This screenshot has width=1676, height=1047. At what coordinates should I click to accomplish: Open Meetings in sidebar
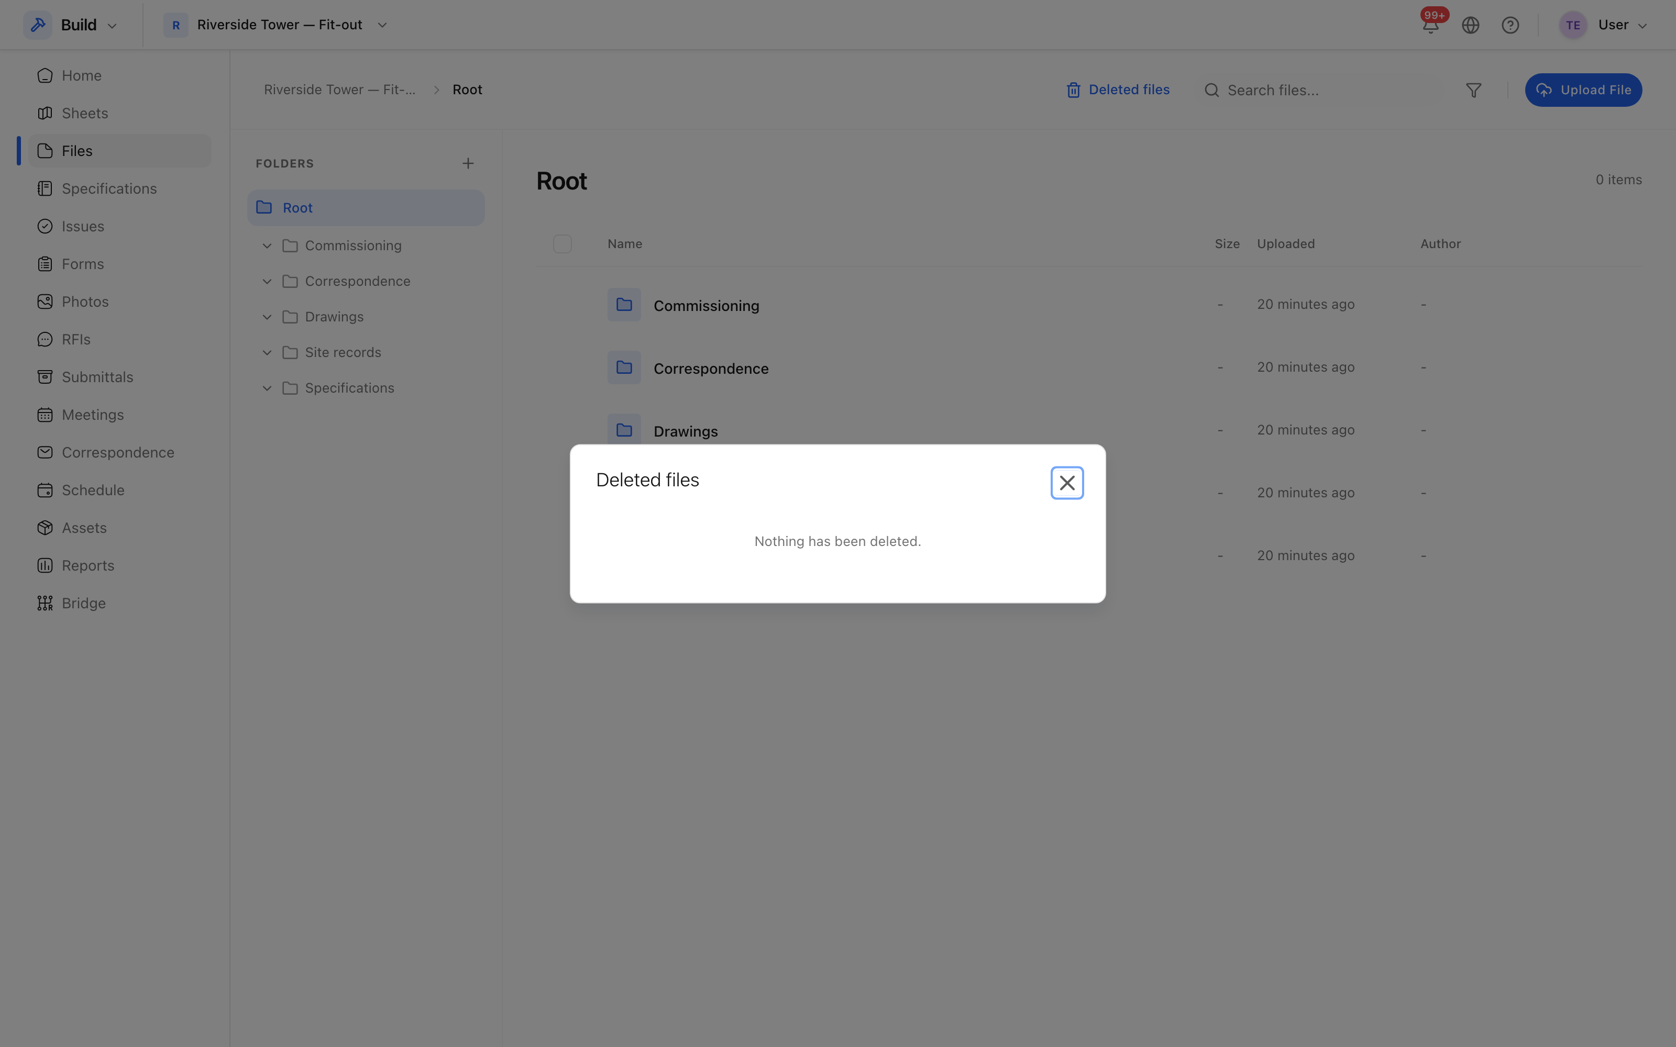(119, 415)
